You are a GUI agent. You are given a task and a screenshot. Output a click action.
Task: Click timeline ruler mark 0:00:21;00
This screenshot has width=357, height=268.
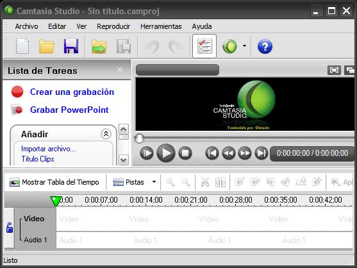(x=191, y=200)
